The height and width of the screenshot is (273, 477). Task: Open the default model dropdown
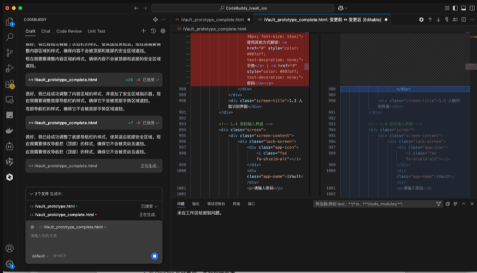[40, 256]
